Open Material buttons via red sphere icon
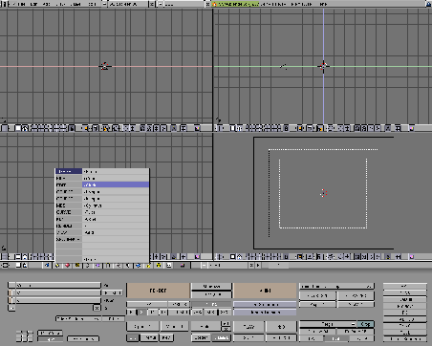The height and width of the screenshot is (346, 432). pos(68,265)
